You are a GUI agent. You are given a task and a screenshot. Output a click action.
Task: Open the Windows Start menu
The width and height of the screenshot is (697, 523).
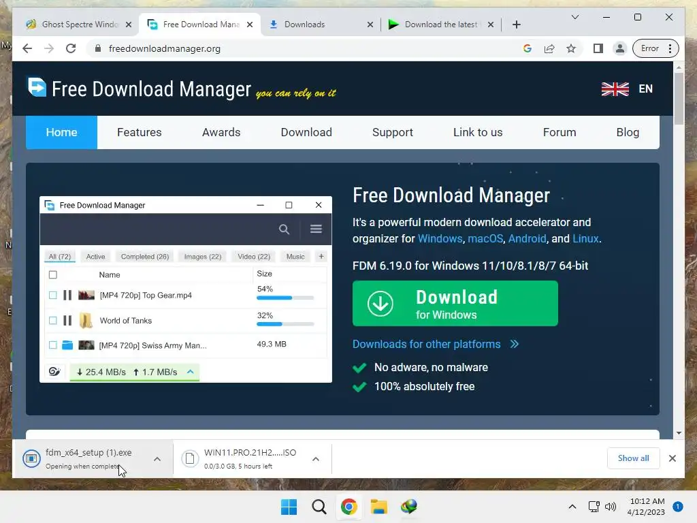coord(289,507)
